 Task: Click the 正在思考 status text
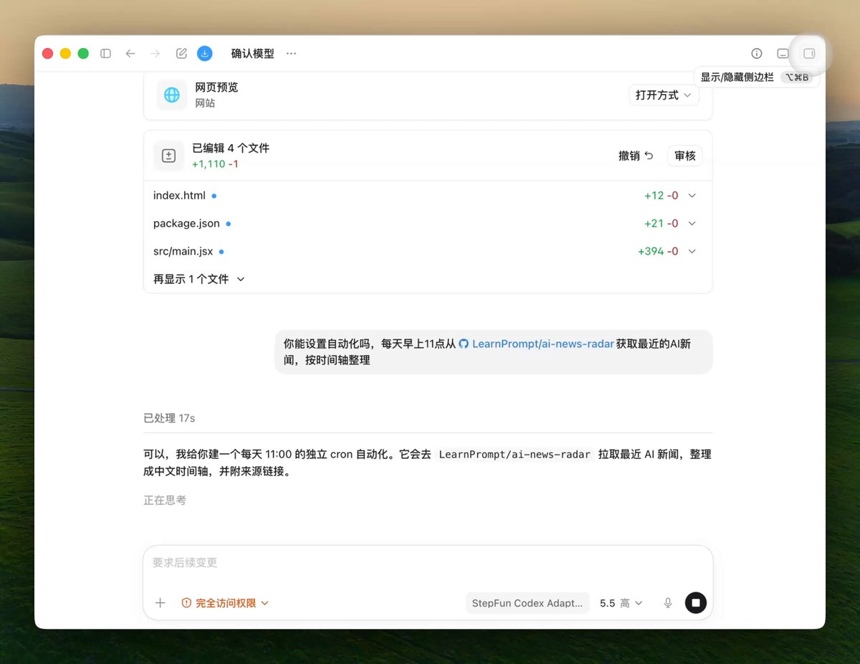point(165,501)
